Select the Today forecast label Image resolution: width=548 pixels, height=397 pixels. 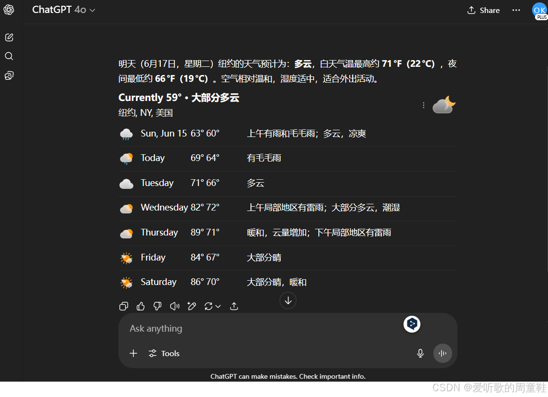[x=152, y=158]
